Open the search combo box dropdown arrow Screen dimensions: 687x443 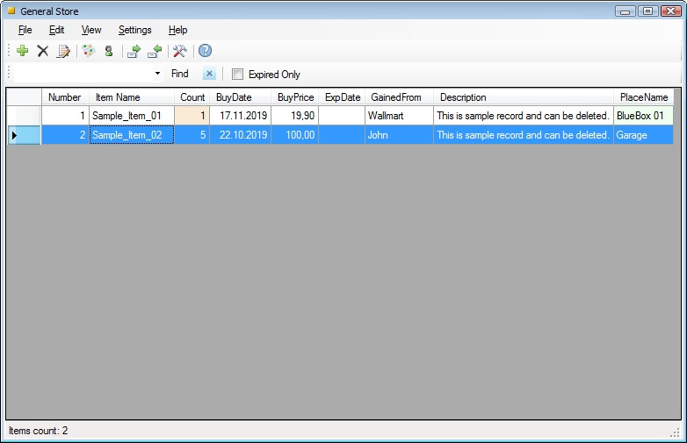157,73
